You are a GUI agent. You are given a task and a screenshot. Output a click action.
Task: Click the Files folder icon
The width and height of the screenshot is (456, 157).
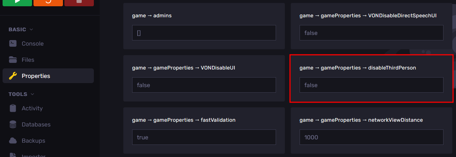pyautogui.click(x=13, y=60)
